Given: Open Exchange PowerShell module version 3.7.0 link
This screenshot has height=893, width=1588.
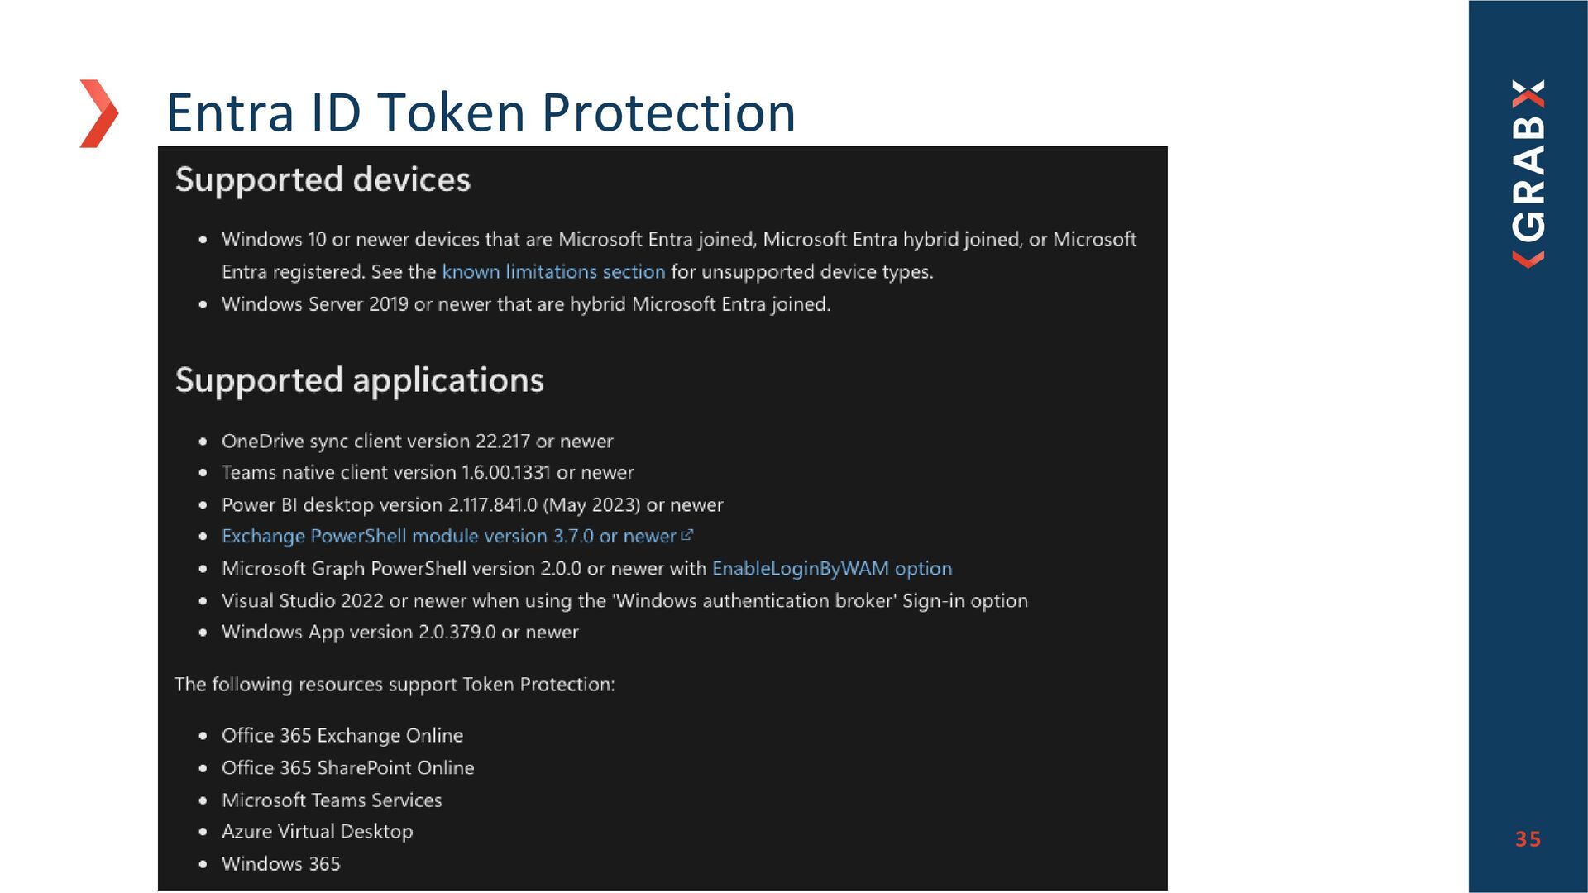Looking at the screenshot, I should pos(449,537).
